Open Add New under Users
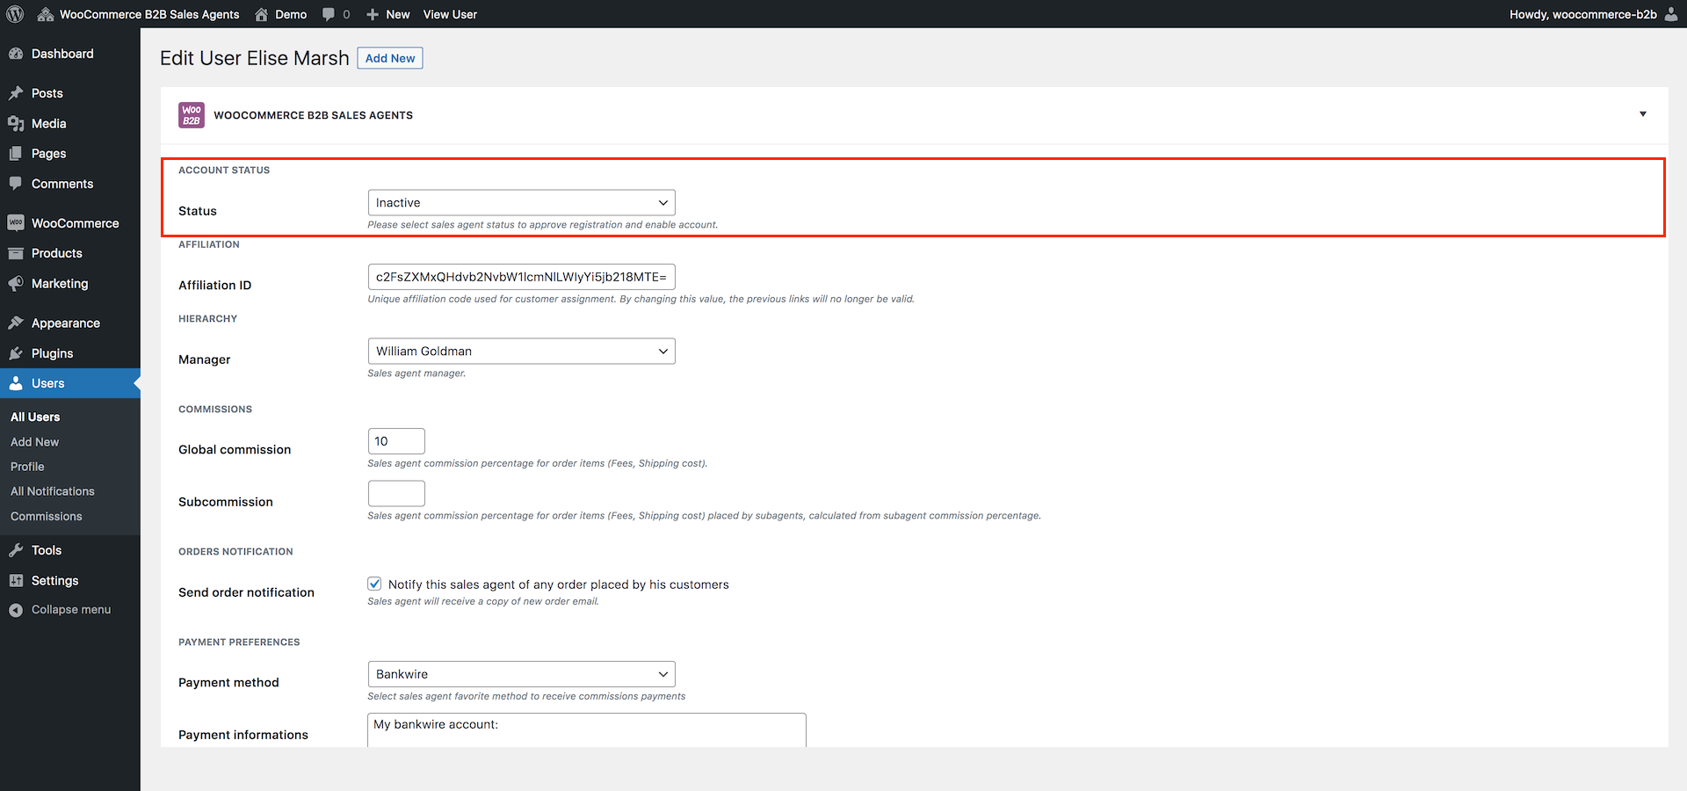 point(34,442)
